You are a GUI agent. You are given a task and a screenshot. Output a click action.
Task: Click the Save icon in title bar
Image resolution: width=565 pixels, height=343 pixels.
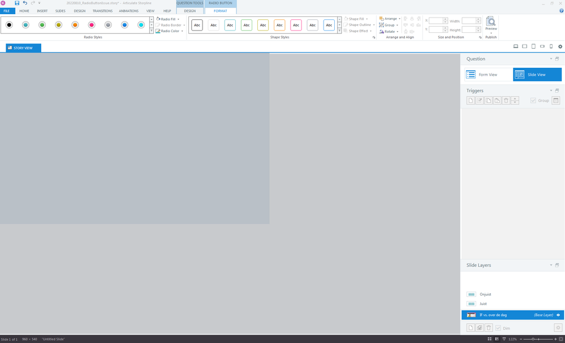point(17,3)
